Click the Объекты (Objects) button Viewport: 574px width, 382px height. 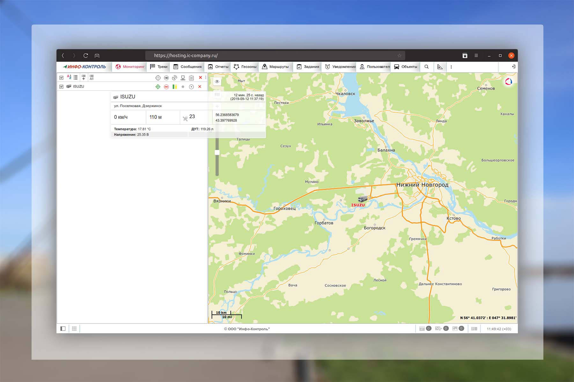[x=406, y=67]
